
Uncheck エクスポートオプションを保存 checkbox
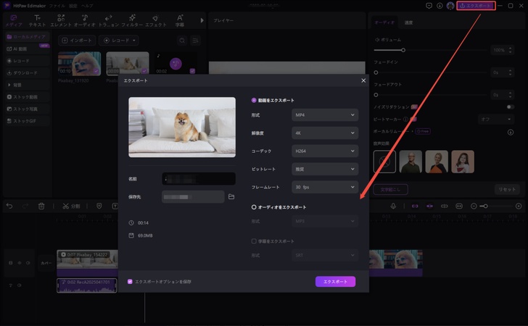click(x=130, y=282)
